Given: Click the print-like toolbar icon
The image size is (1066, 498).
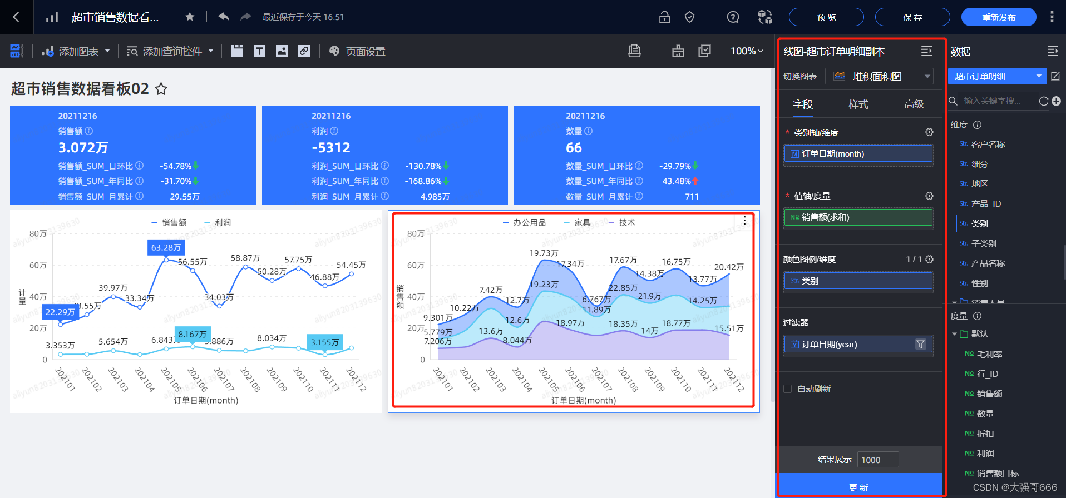Looking at the screenshot, I should click(678, 51).
